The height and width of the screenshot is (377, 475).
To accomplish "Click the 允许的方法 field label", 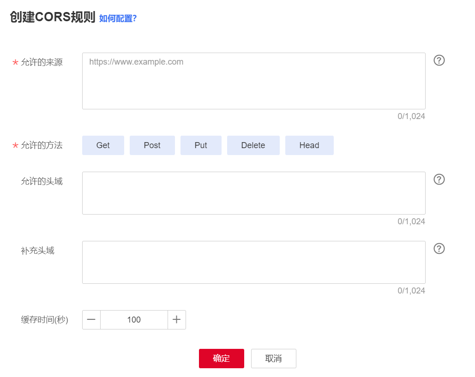I will click(x=42, y=145).
